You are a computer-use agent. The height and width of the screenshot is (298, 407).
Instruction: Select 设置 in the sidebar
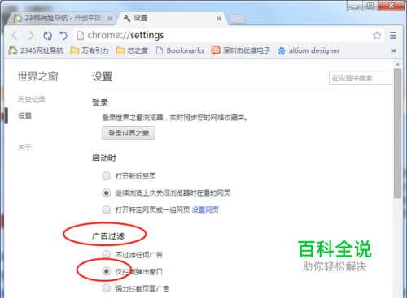pyautogui.click(x=24, y=116)
